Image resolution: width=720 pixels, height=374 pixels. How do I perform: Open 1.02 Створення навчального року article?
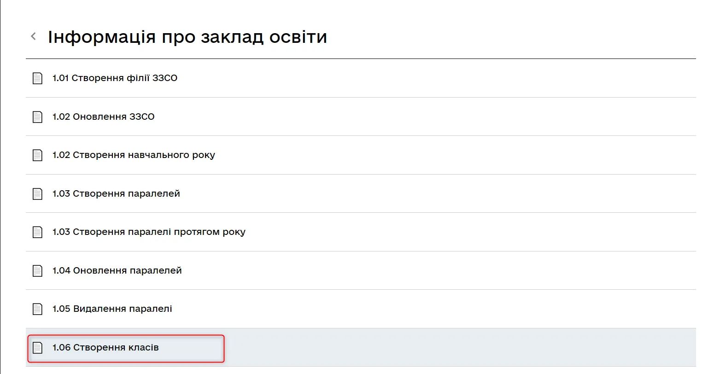coord(134,155)
